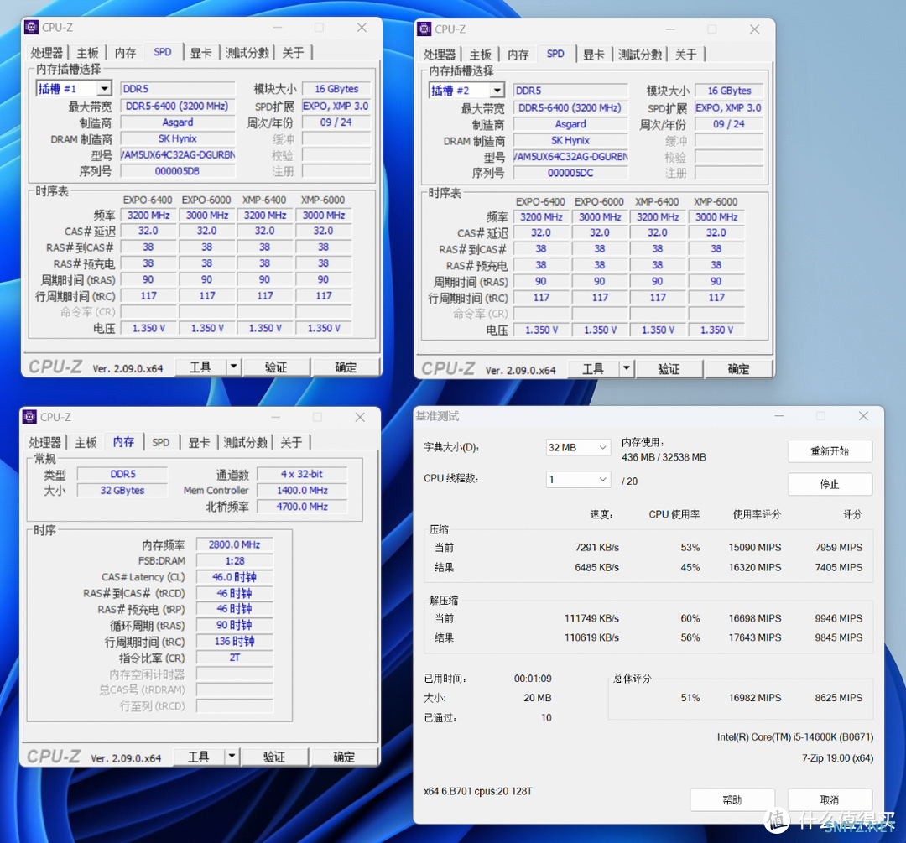The image size is (906, 843).
Task: Click the 8625 MIPS total rating value
Action: (838, 697)
